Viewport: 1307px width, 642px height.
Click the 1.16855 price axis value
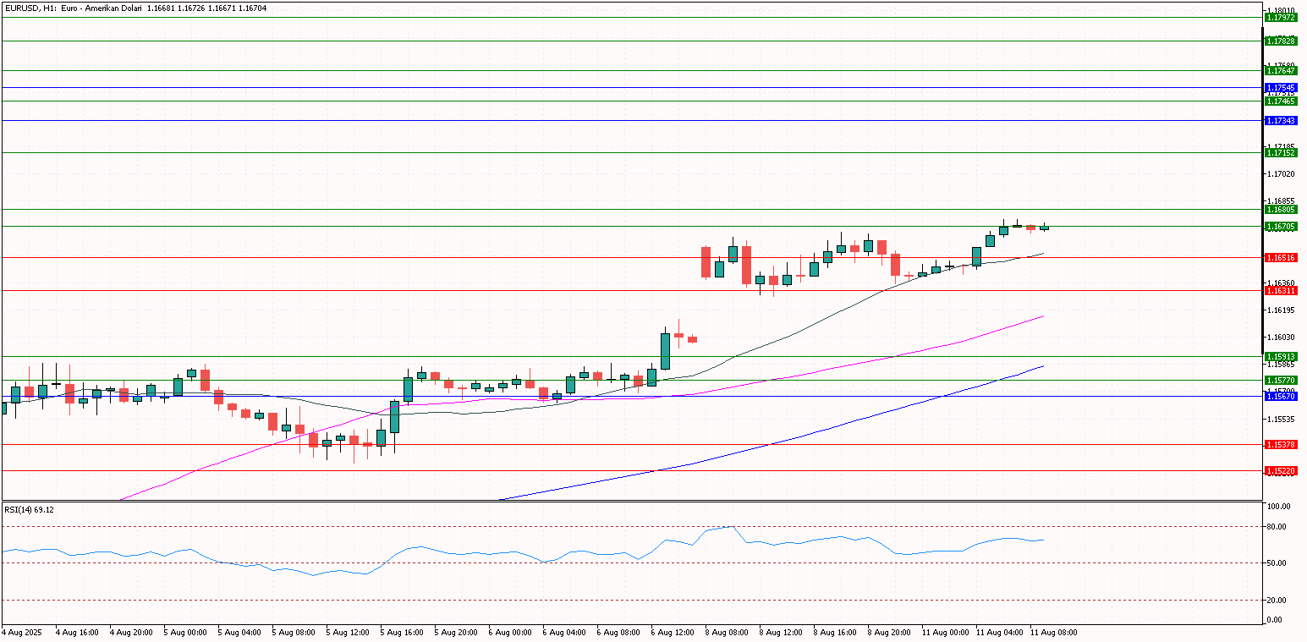1282,201
